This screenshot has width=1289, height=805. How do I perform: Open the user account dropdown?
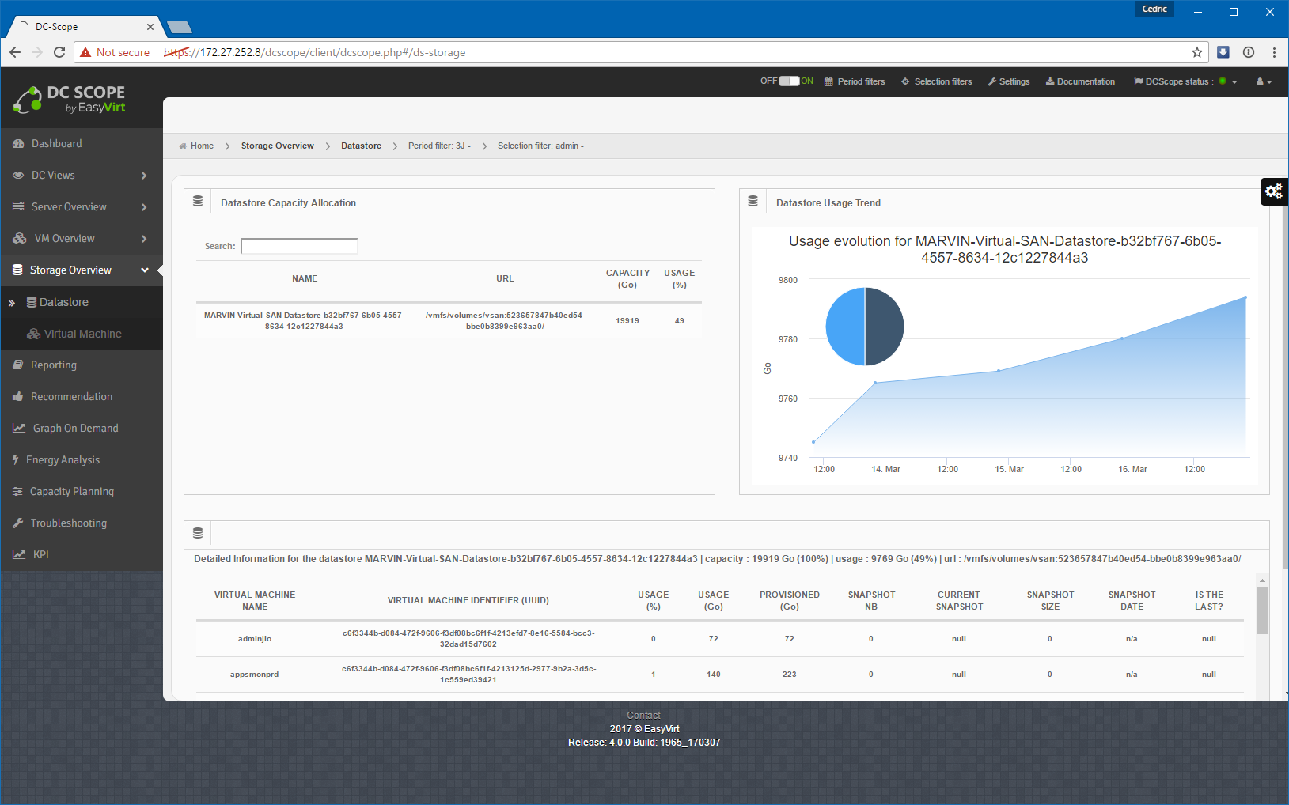1264,82
